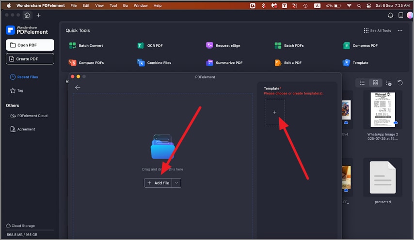Click the Wondershare PDFelement logo
This screenshot has width=414, height=240.
coord(27,30)
